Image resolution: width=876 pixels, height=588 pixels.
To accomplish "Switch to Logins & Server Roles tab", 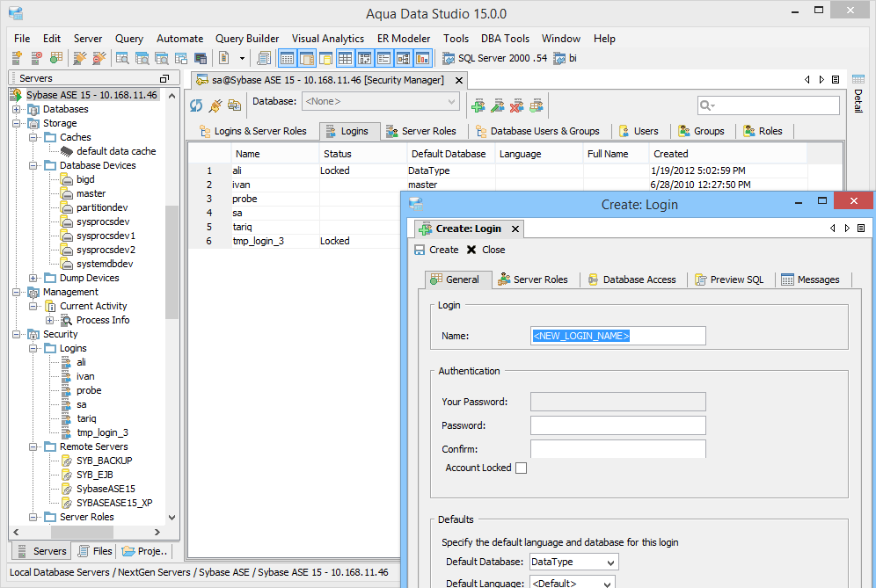I will (x=253, y=131).
